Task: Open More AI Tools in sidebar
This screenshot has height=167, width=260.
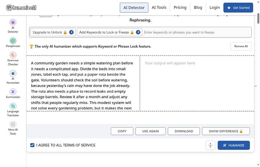Action: 13,128
